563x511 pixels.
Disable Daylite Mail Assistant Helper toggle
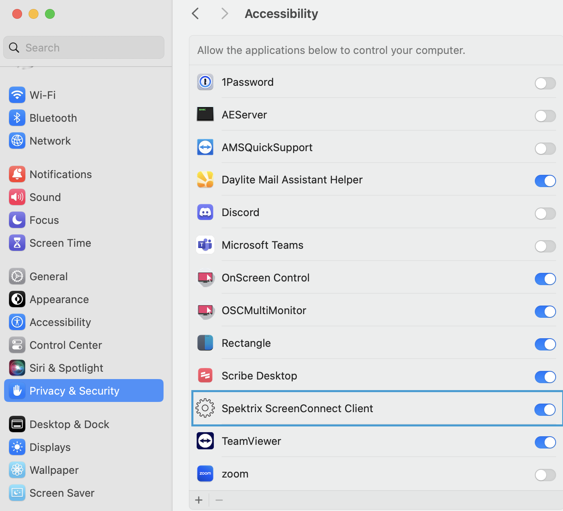coord(545,181)
